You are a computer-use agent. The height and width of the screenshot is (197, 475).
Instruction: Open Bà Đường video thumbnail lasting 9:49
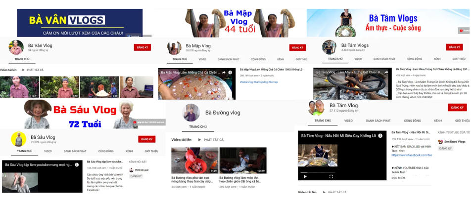tap(195, 160)
